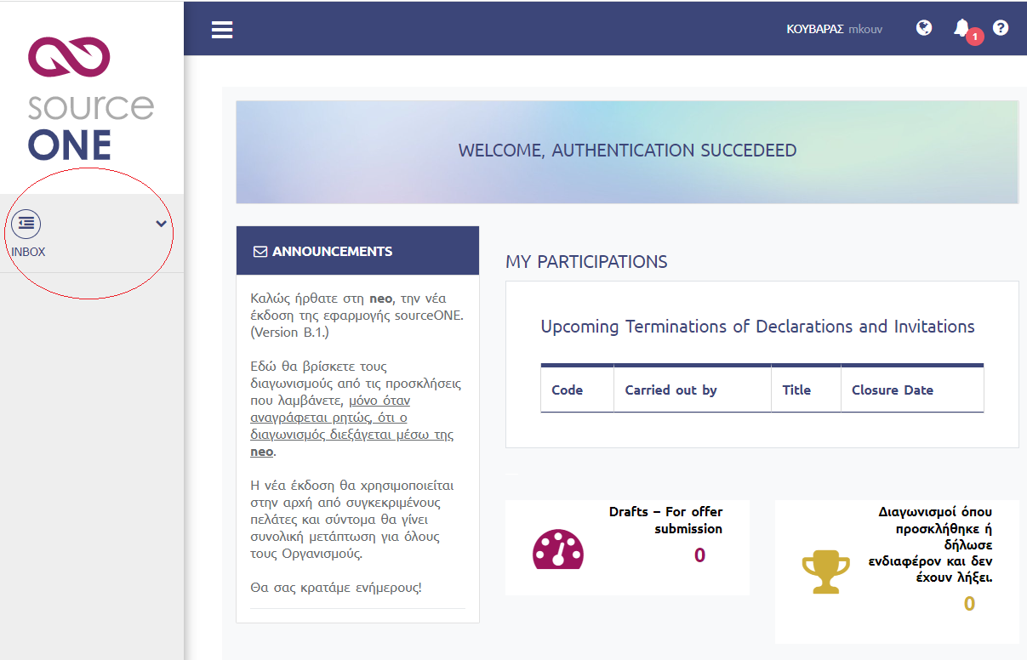The image size is (1027, 660).
Task: Open the hamburger navigation menu
Action: click(x=222, y=29)
